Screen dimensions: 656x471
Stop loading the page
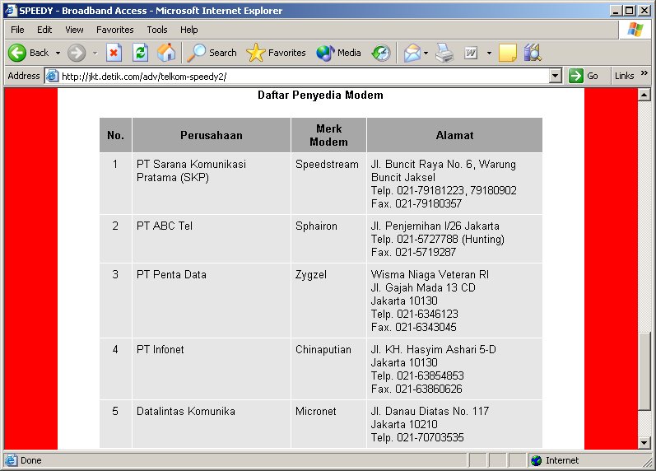[x=114, y=53]
